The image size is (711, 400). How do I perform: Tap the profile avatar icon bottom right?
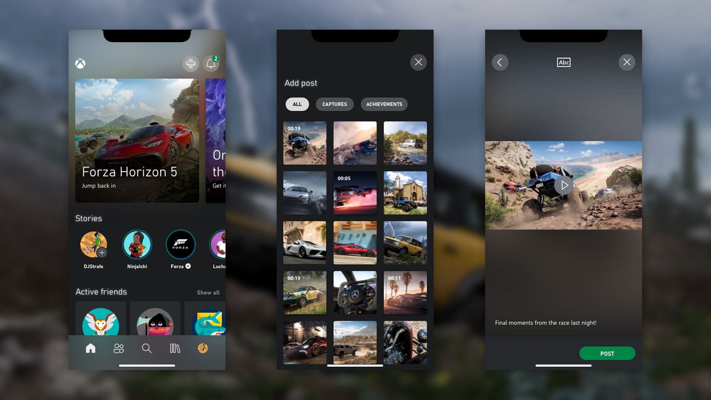203,348
